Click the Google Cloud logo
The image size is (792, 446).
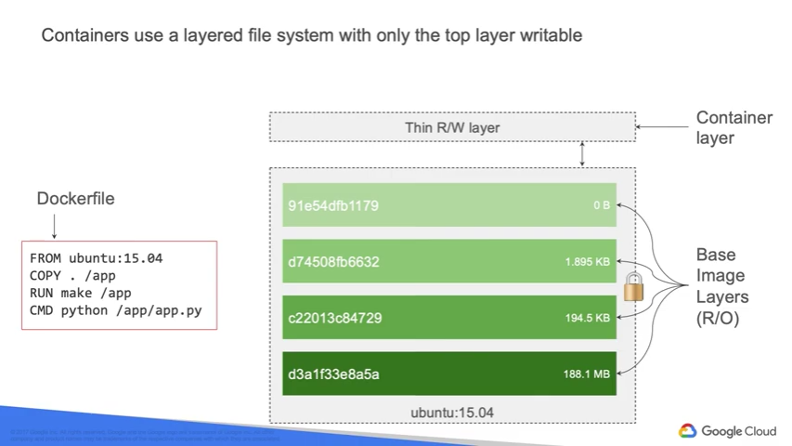pos(727,431)
